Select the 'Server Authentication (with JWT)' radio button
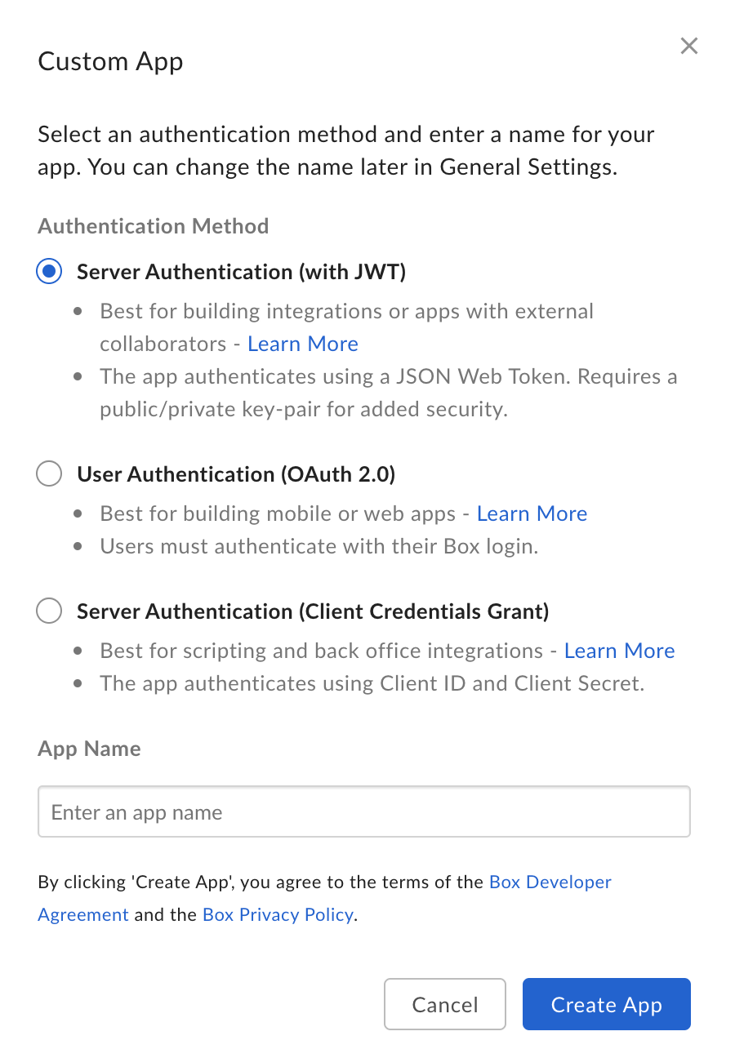Image resolution: width=735 pixels, height=1058 pixels. (x=49, y=271)
